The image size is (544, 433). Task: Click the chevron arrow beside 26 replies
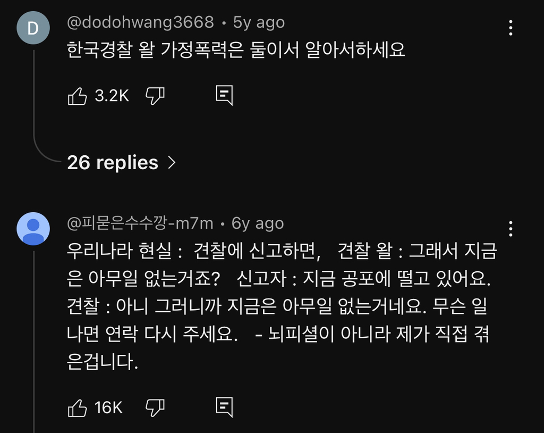[171, 162]
